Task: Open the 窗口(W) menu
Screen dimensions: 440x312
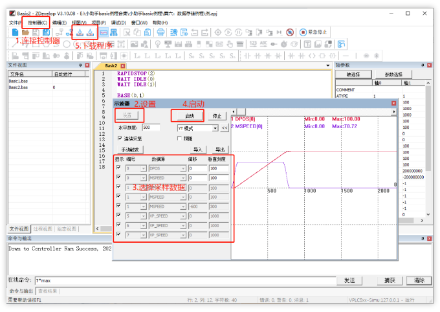Action: 140,23
